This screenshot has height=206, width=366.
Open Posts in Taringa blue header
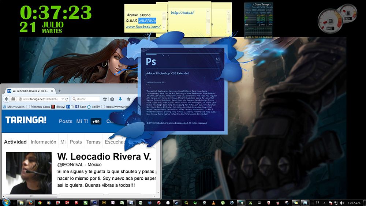[x=66, y=121]
